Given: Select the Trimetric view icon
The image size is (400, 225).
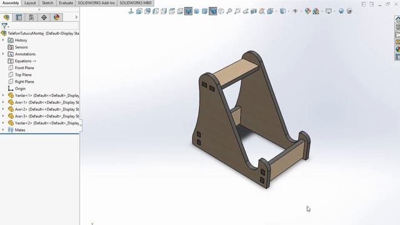Looking at the screenshot, I should coord(196,11).
